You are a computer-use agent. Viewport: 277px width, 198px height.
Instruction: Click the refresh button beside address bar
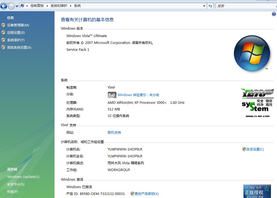point(211,6)
